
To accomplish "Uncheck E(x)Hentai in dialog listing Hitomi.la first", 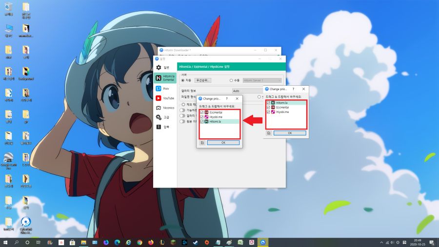I will point(268,107).
